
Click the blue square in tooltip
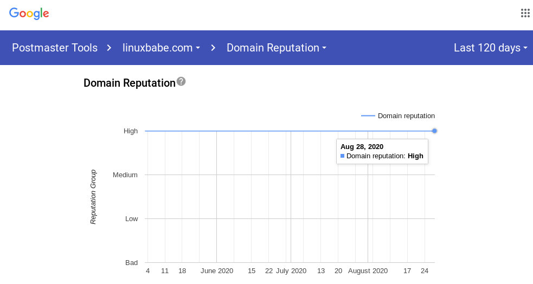coord(342,156)
